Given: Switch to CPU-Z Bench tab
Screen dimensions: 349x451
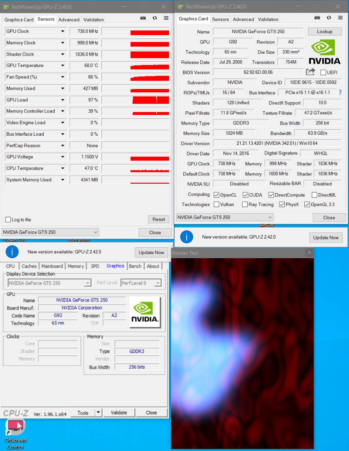Looking at the screenshot, I should pos(135,266).
